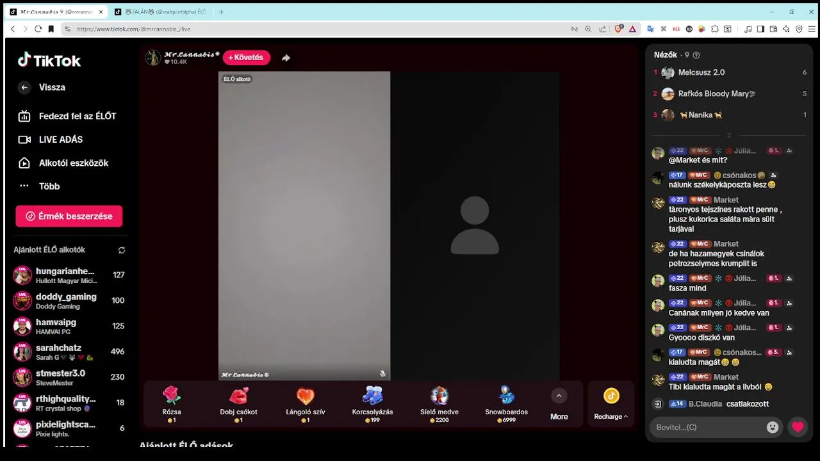Screen dimensions: 820x461
Task: Click the csónakos username in chat
Action: [739, 175]
